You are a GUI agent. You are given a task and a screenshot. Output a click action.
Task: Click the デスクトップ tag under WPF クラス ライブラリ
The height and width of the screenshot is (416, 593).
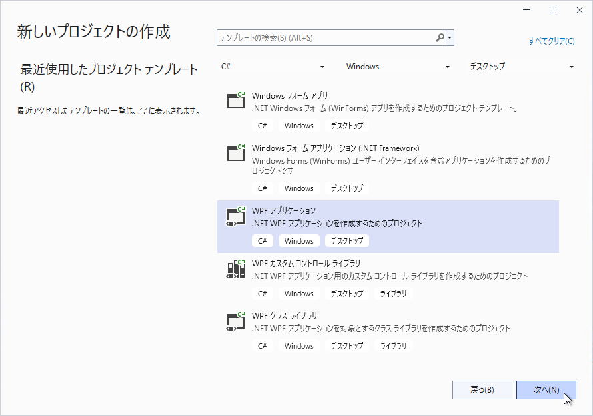point(346,345)
